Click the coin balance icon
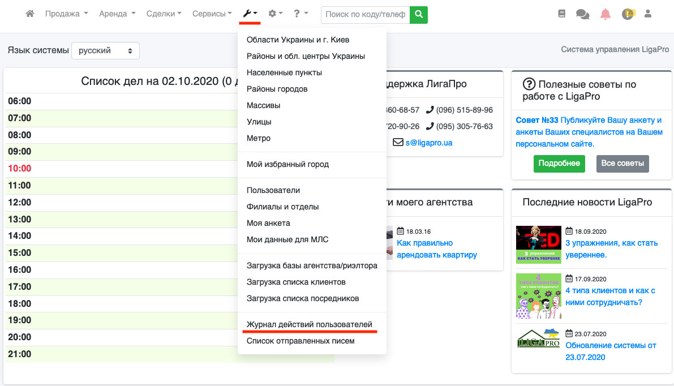Image resolution: width=674 pixels, height=386 pixels. coord(628,14)
